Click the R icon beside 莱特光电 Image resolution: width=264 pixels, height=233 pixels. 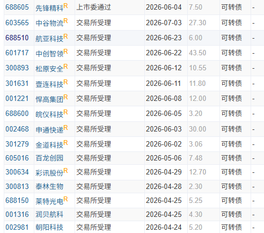65,199
